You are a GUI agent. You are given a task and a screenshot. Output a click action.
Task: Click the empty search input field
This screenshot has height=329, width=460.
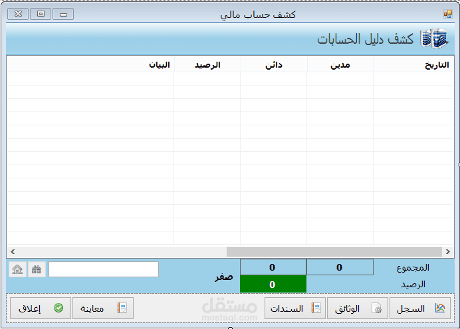click(x=104, y=269)
